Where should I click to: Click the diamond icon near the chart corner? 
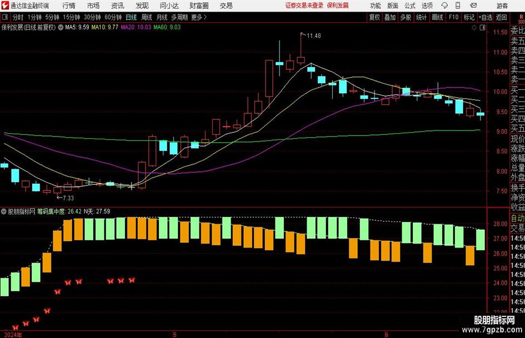pyautogui.click(x=474, y=28)
